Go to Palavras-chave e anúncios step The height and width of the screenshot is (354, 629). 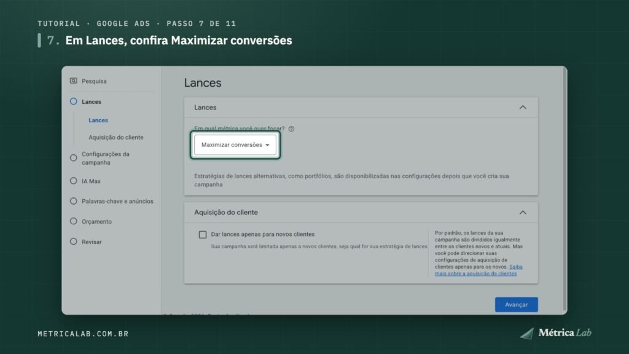[117, 201]
